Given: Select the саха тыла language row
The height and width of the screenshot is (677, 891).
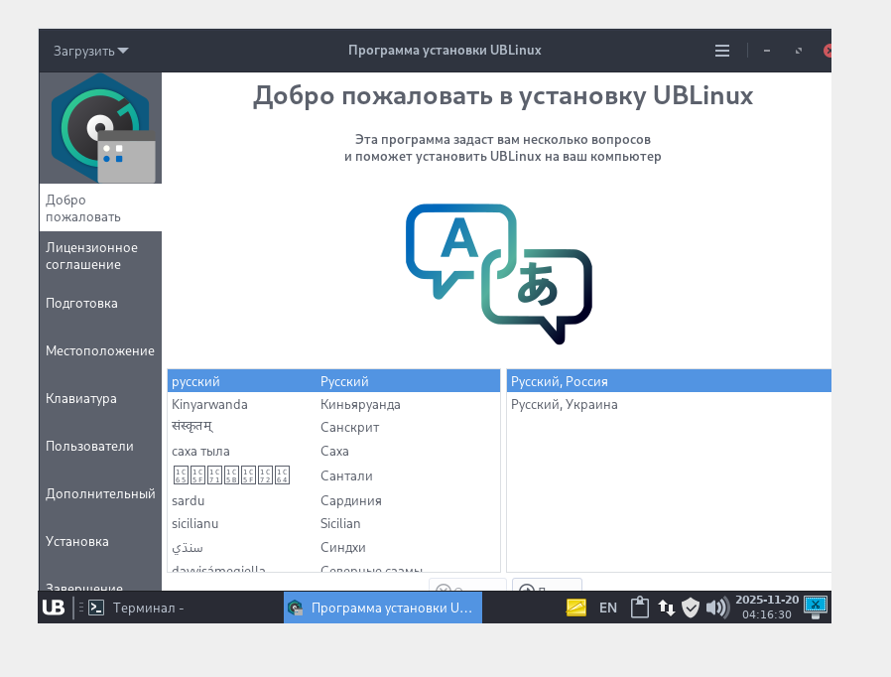Looking at the screenshot, I should pos(333,451).
